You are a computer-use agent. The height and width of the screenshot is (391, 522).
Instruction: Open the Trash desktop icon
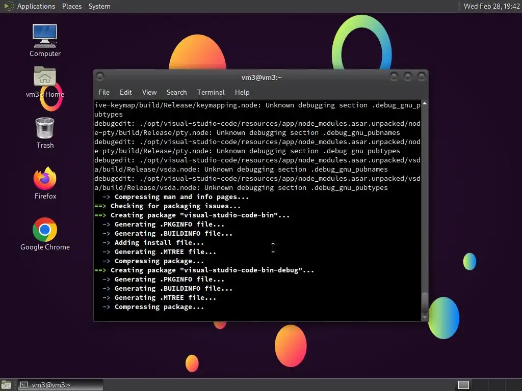(x=45, y=133)
